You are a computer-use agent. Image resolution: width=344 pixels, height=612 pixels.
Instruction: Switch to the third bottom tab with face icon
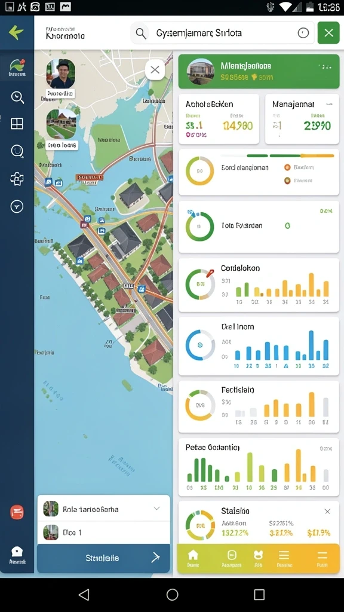coord(258,558)
